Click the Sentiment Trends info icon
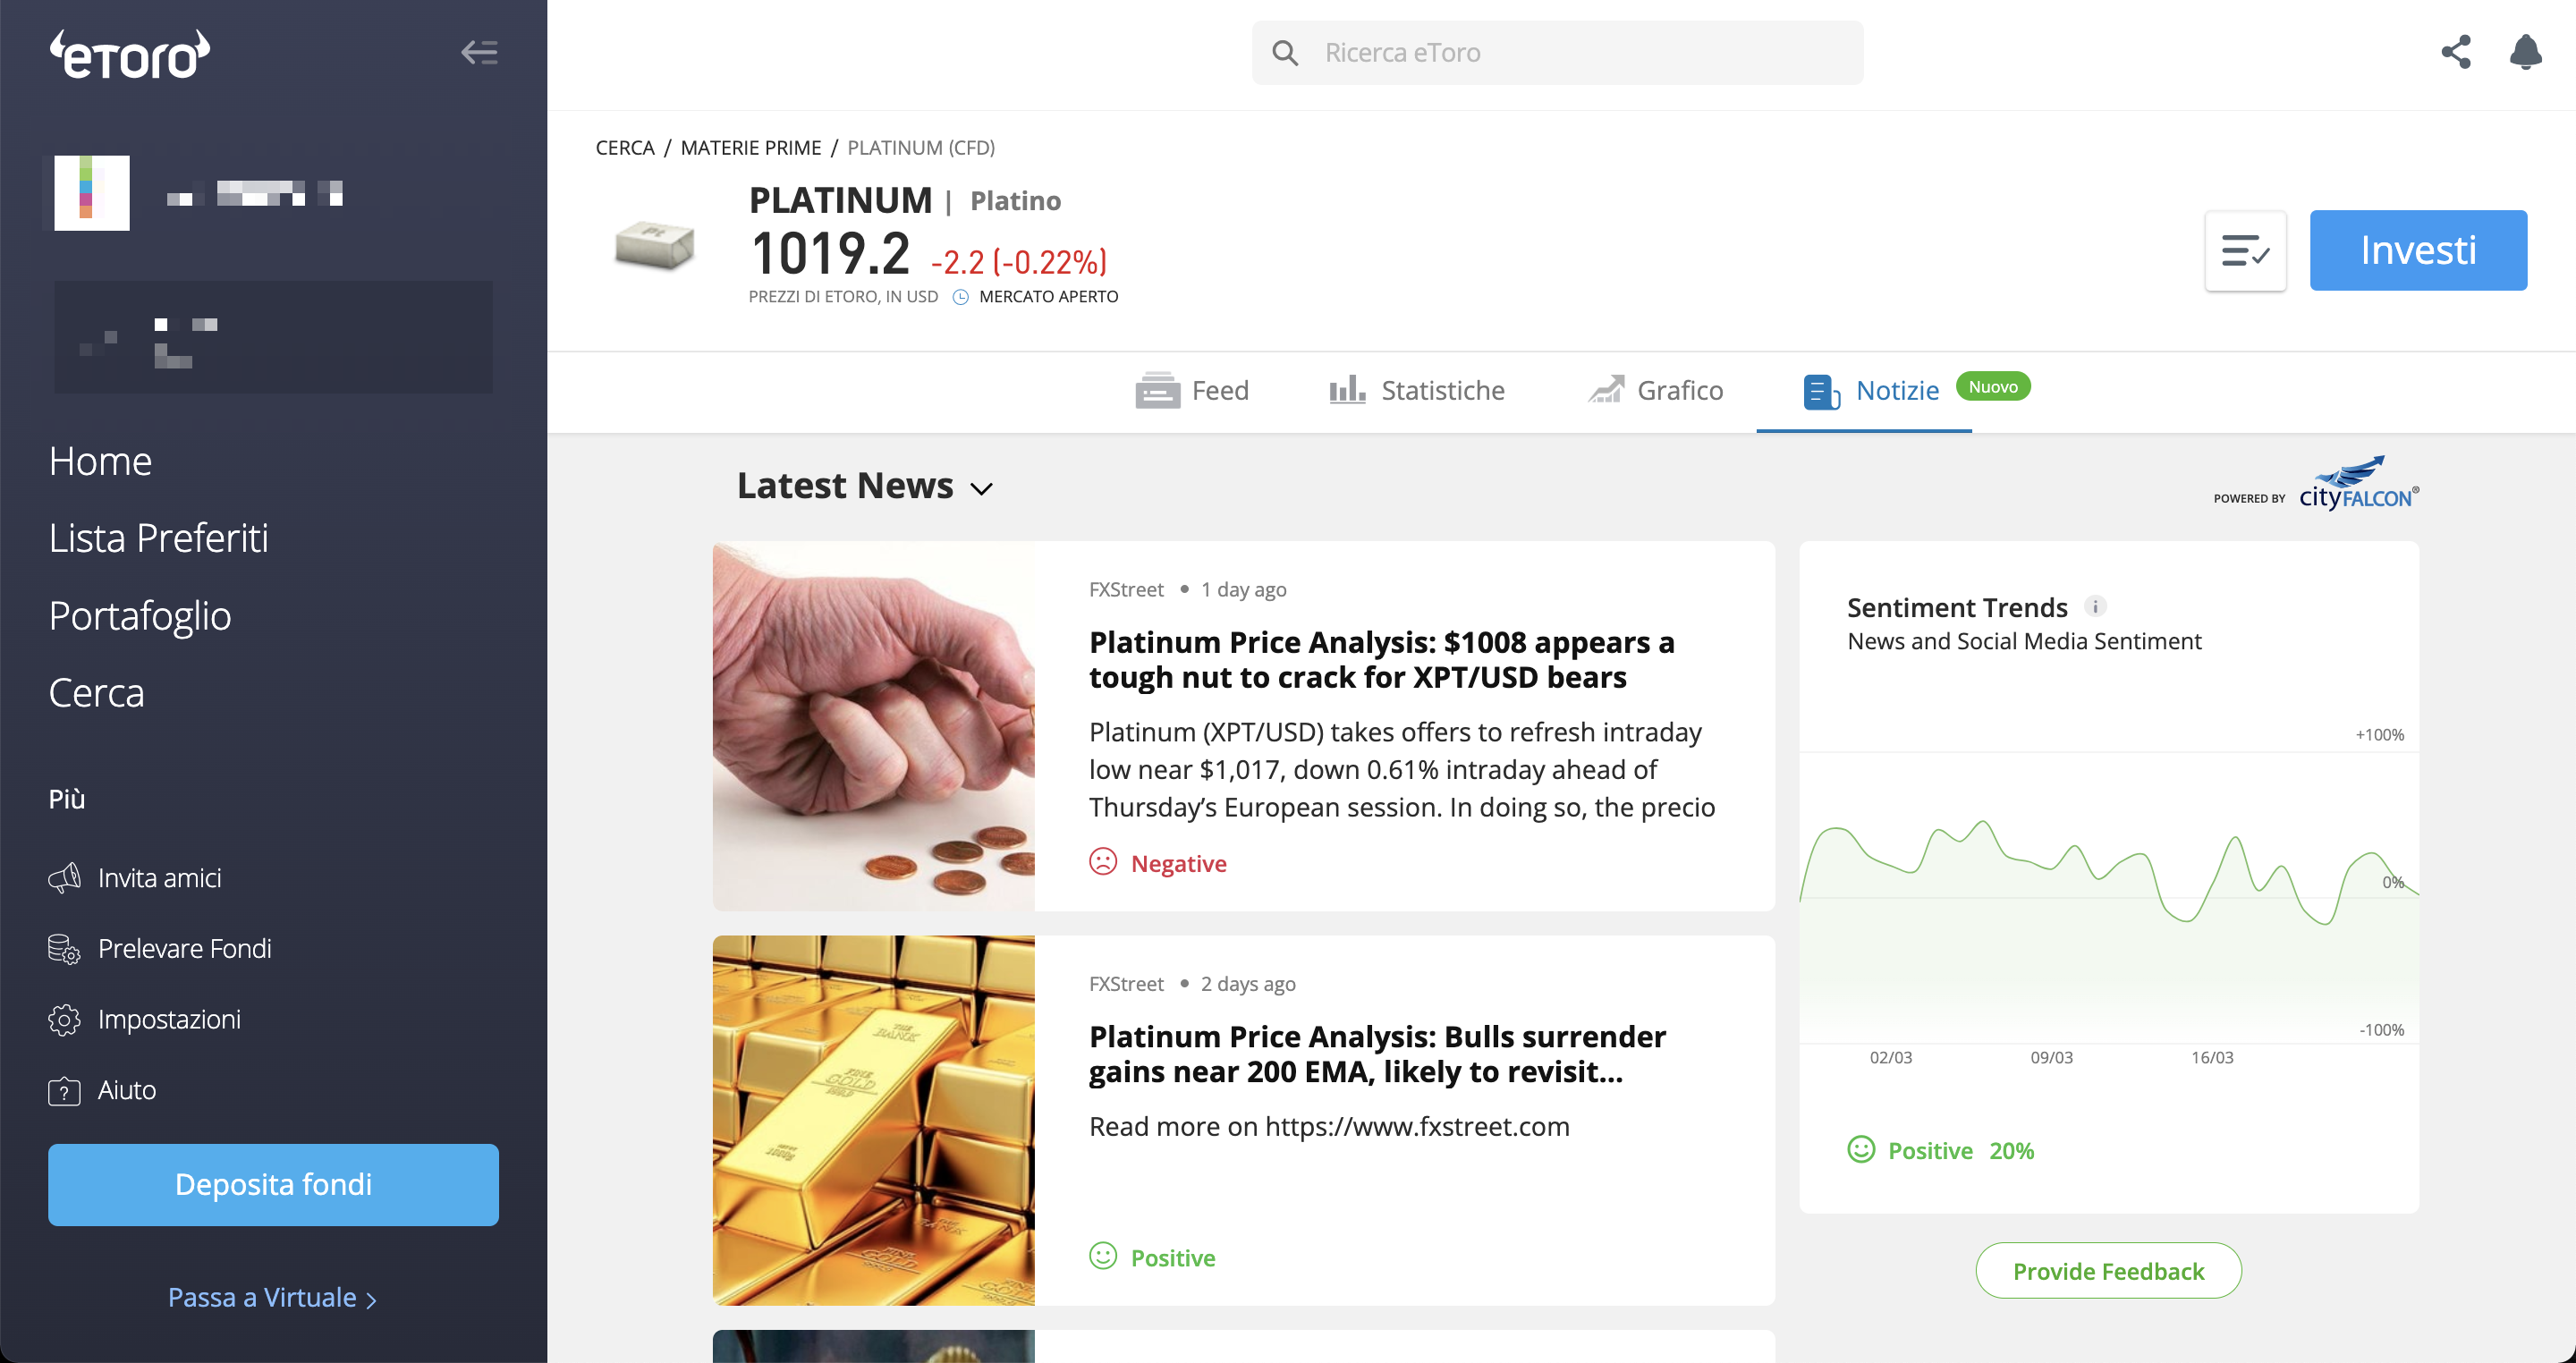 [x=2095, y=606]
